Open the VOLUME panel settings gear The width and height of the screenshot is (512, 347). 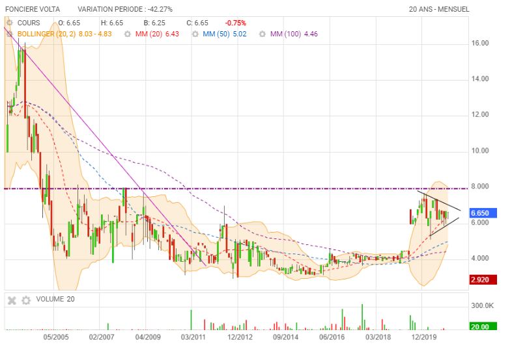pyautogui.click(x=26, y=300)
